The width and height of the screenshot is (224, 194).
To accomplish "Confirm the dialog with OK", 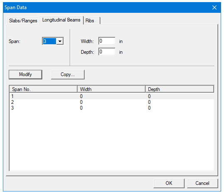I will (169, 183).
